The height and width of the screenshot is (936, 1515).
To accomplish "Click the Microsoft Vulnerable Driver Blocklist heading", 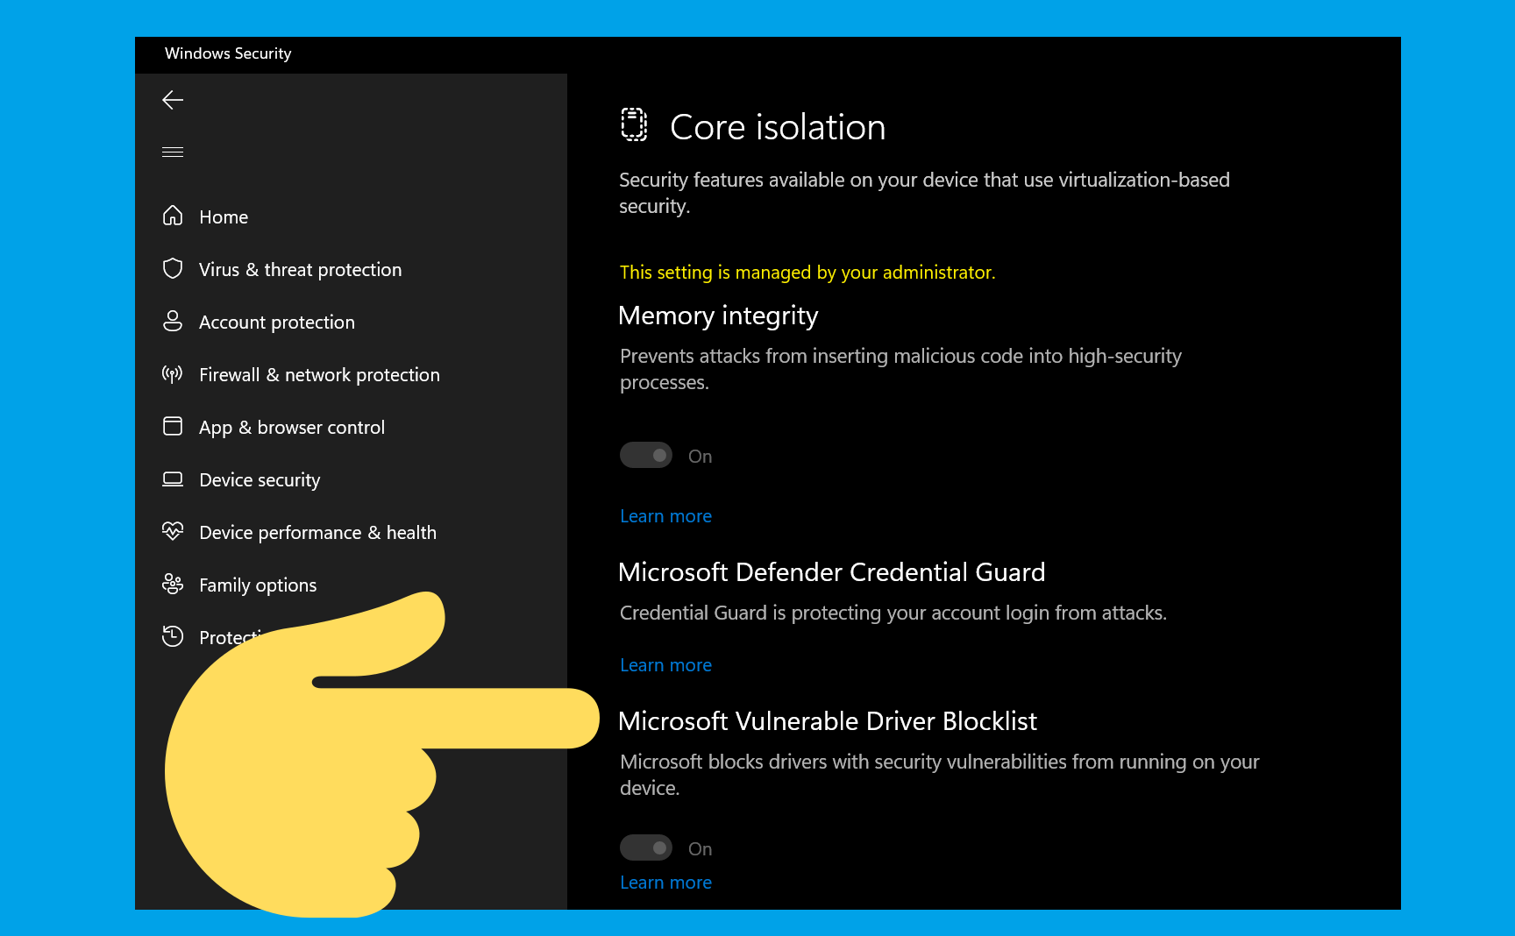I will (828, 721).
